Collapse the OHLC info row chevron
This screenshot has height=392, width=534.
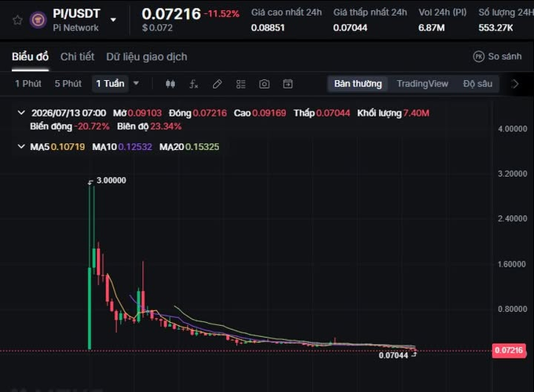(x=21, y=112)
